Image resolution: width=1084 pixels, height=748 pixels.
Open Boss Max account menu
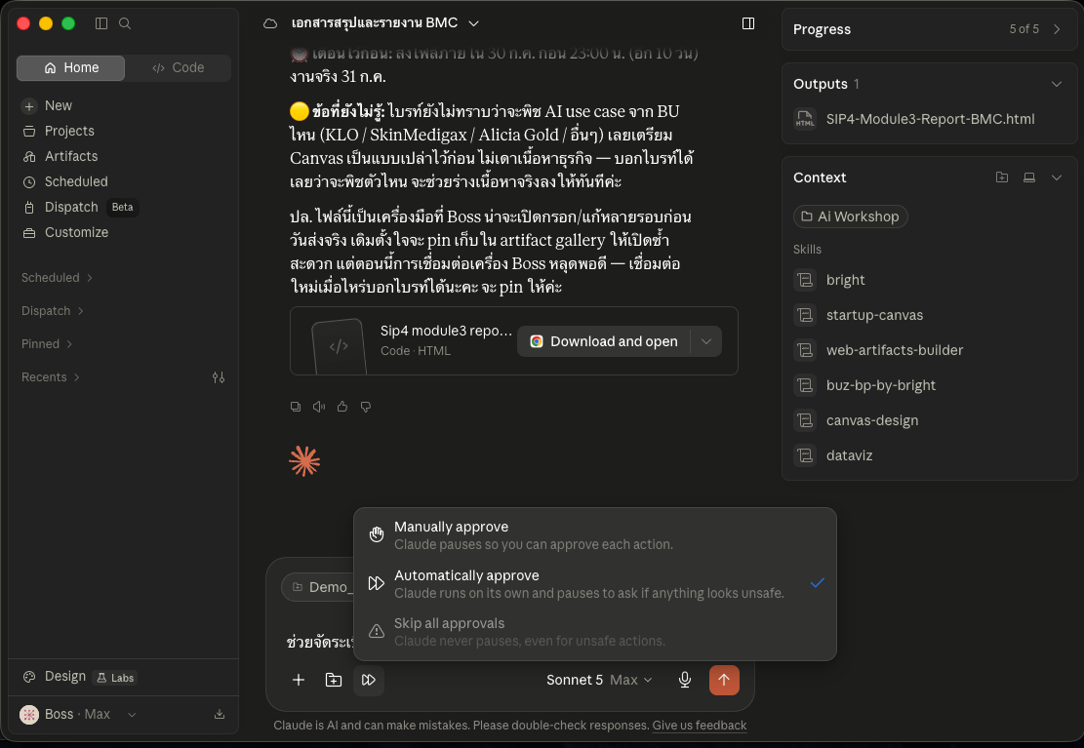[x=77, y=714]
